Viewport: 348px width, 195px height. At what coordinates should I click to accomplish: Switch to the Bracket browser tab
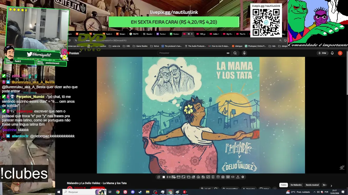coord(148,34)
